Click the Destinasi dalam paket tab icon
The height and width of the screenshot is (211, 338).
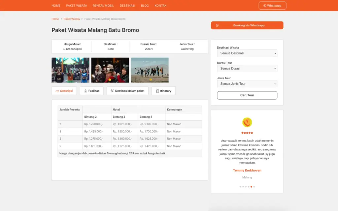(x=112, y=91)
